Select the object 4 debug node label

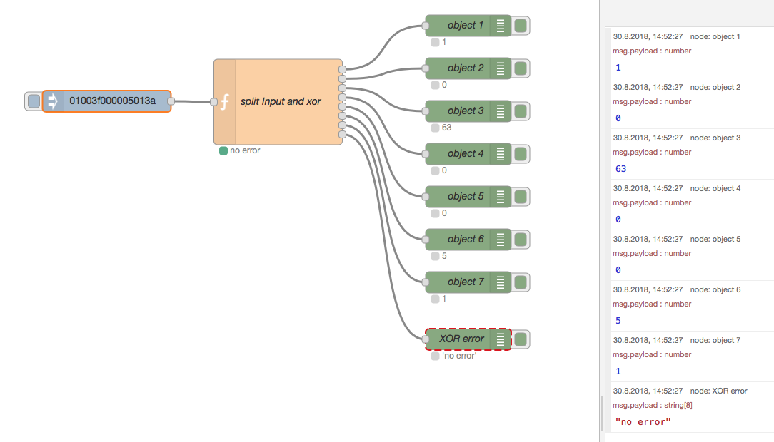[466, 154]
